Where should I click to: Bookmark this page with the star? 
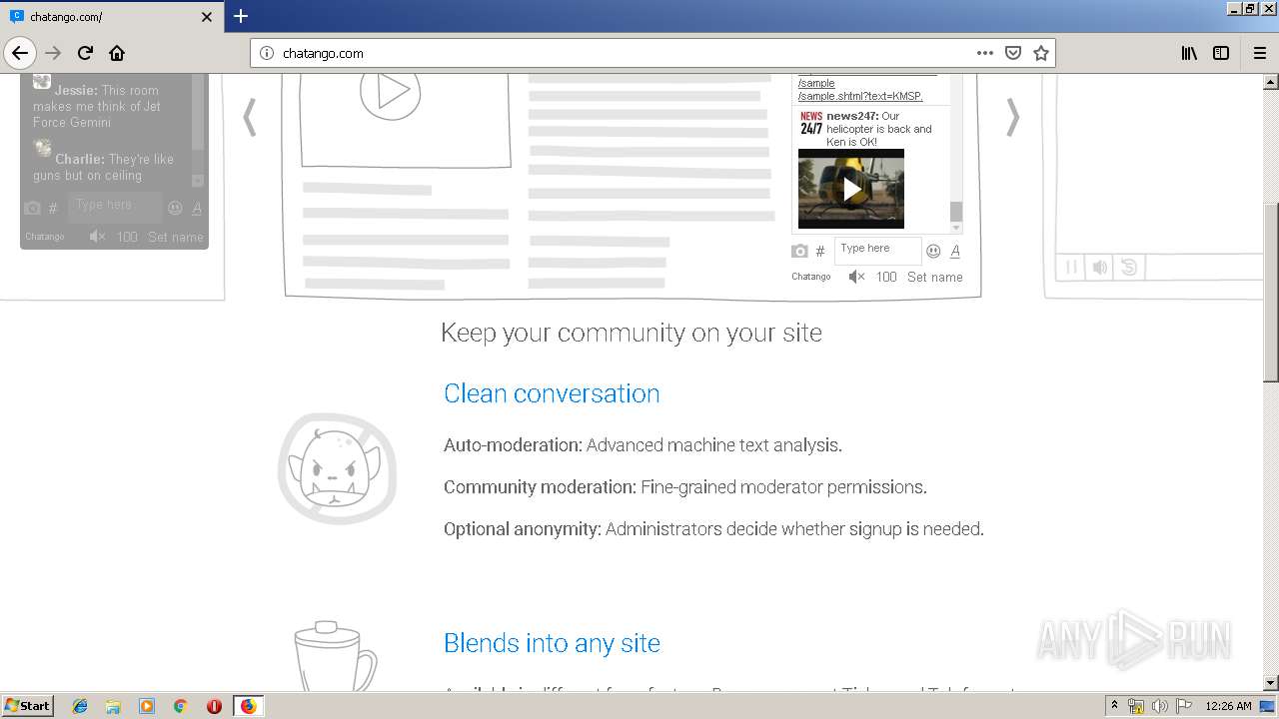(x=1041, y=53)
